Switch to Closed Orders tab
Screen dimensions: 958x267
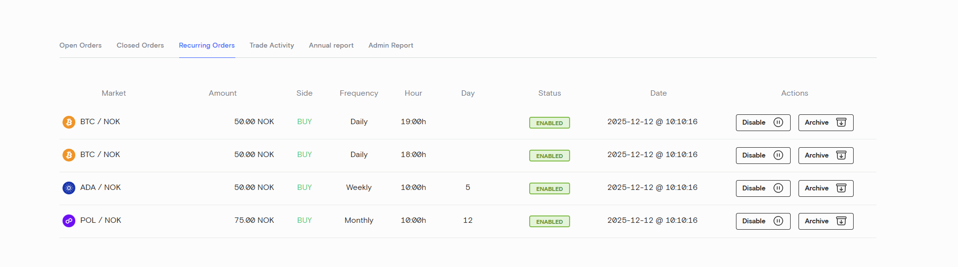coord(140,45)
